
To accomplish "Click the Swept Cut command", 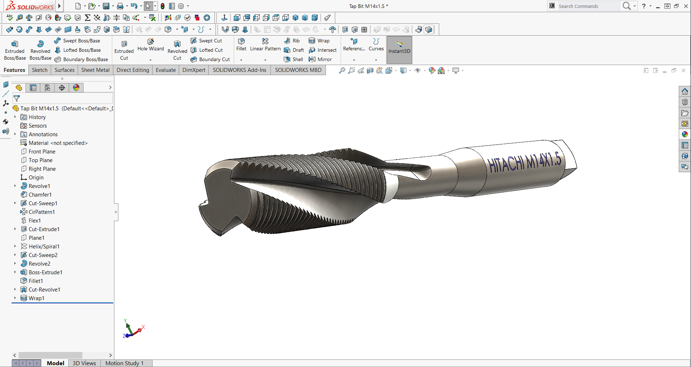I will (206, 41).
